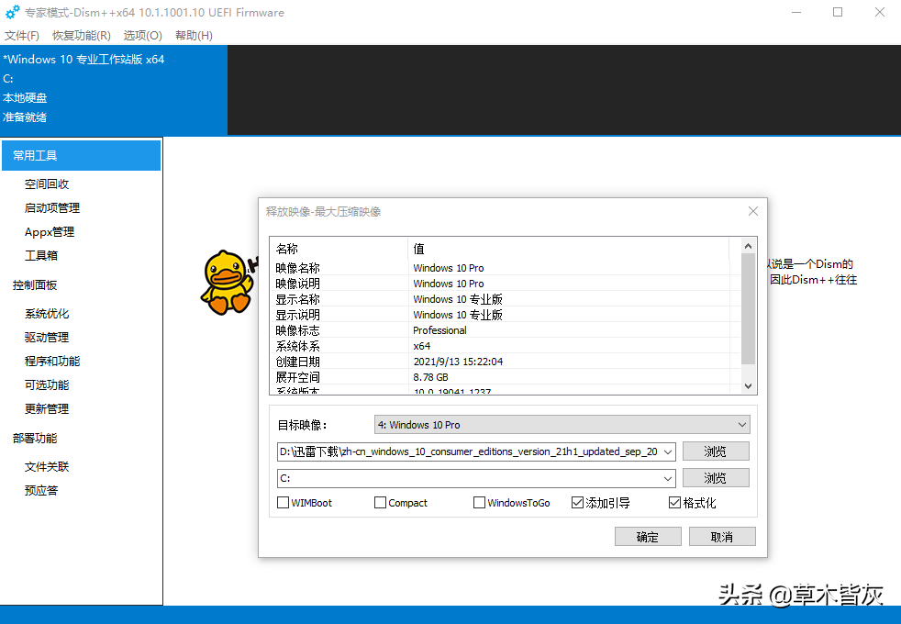901x624 pixels.
Task: Open the 选项(O) menu
Action: click(x=143, y=35)
